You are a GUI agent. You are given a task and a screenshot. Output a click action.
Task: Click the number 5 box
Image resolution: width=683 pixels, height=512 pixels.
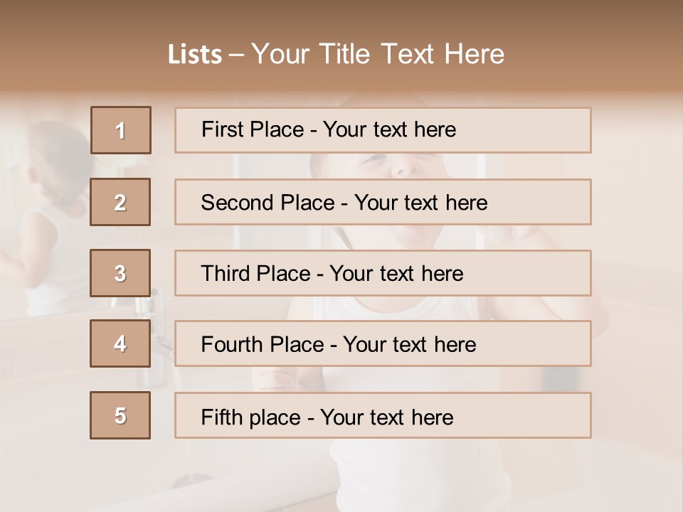[x=120, y=415]
